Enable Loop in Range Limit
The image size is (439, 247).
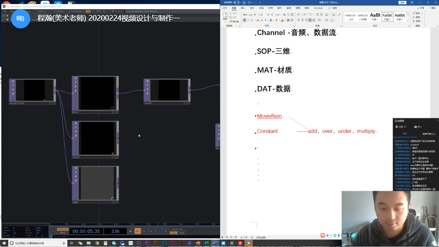pyautogui.click(x=174, y=233)
